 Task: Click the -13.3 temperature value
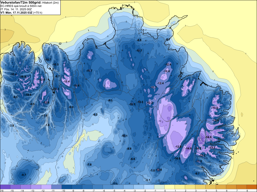click(x=212, y=148)
